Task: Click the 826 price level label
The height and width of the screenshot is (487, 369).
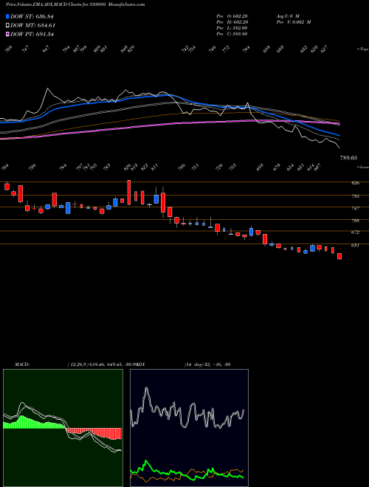Action: [x=355, y=183]
